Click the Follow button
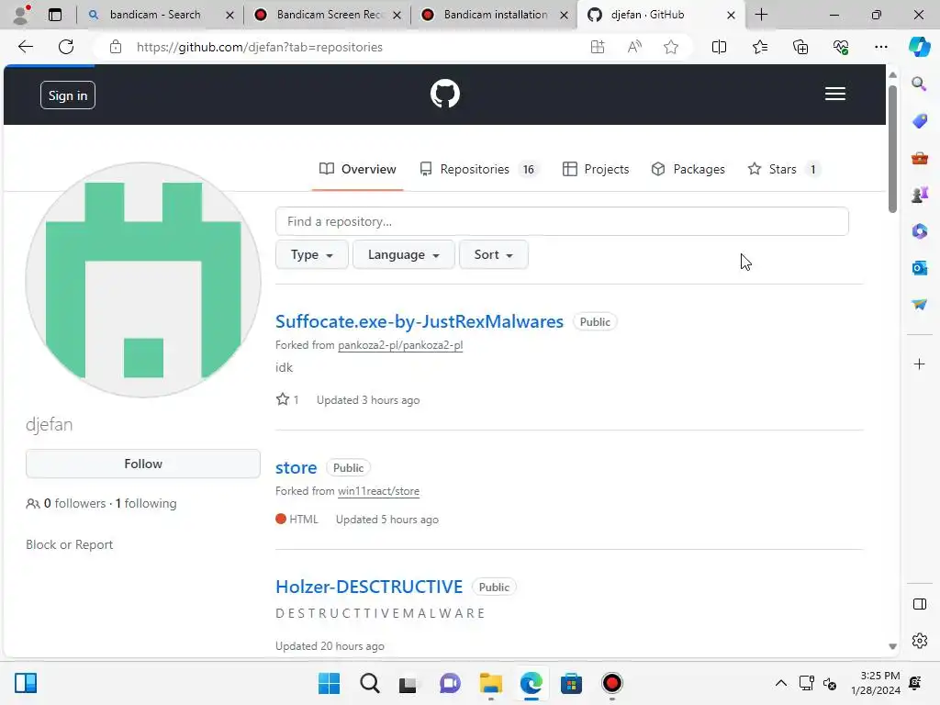This screenshot has height=705, width=940. click(142, 464)
